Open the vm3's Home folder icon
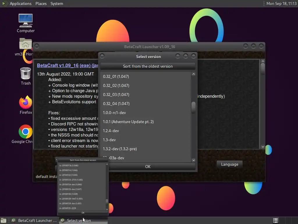This screenshot has width=298, height=224. (x=26, y=47)
